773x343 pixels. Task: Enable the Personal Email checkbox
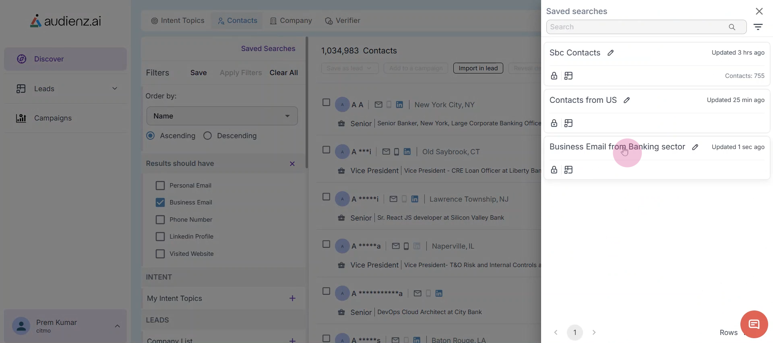(x=160, y=186)
